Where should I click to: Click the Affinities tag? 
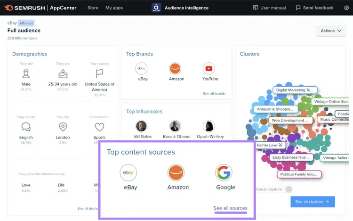pyautogui.click(x=26, y=23)
